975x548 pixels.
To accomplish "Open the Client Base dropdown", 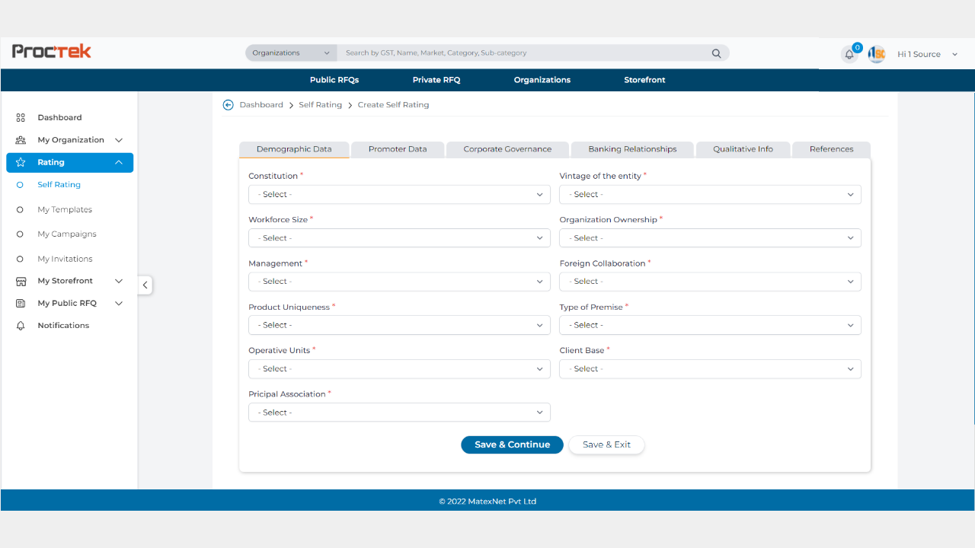I will (710, 369).
